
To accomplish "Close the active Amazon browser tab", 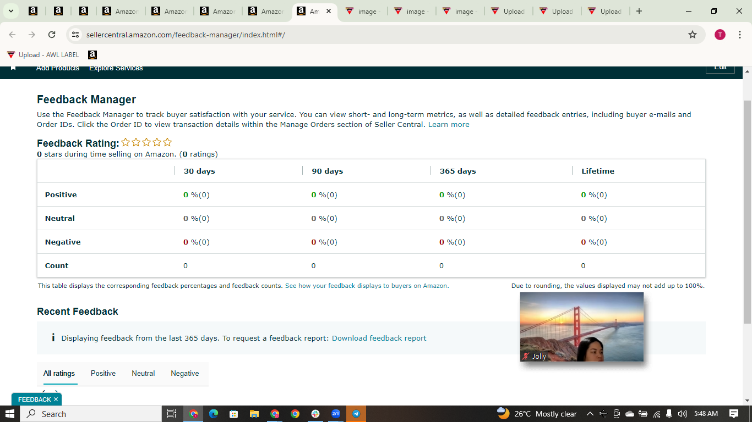I will point(329,11).
